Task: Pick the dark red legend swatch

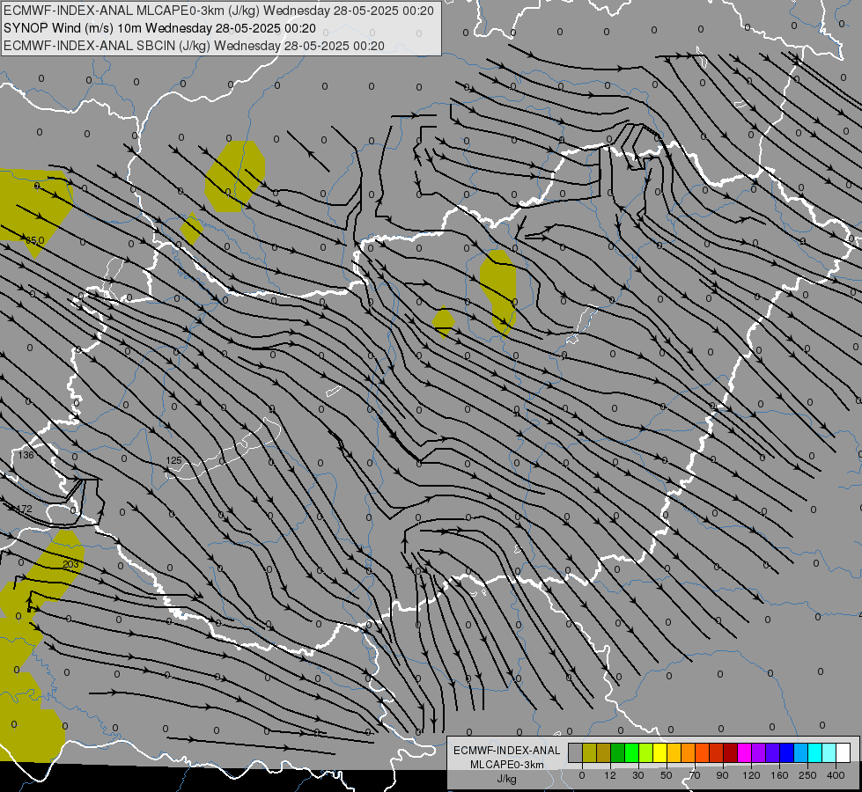Action: click(731, 752)
